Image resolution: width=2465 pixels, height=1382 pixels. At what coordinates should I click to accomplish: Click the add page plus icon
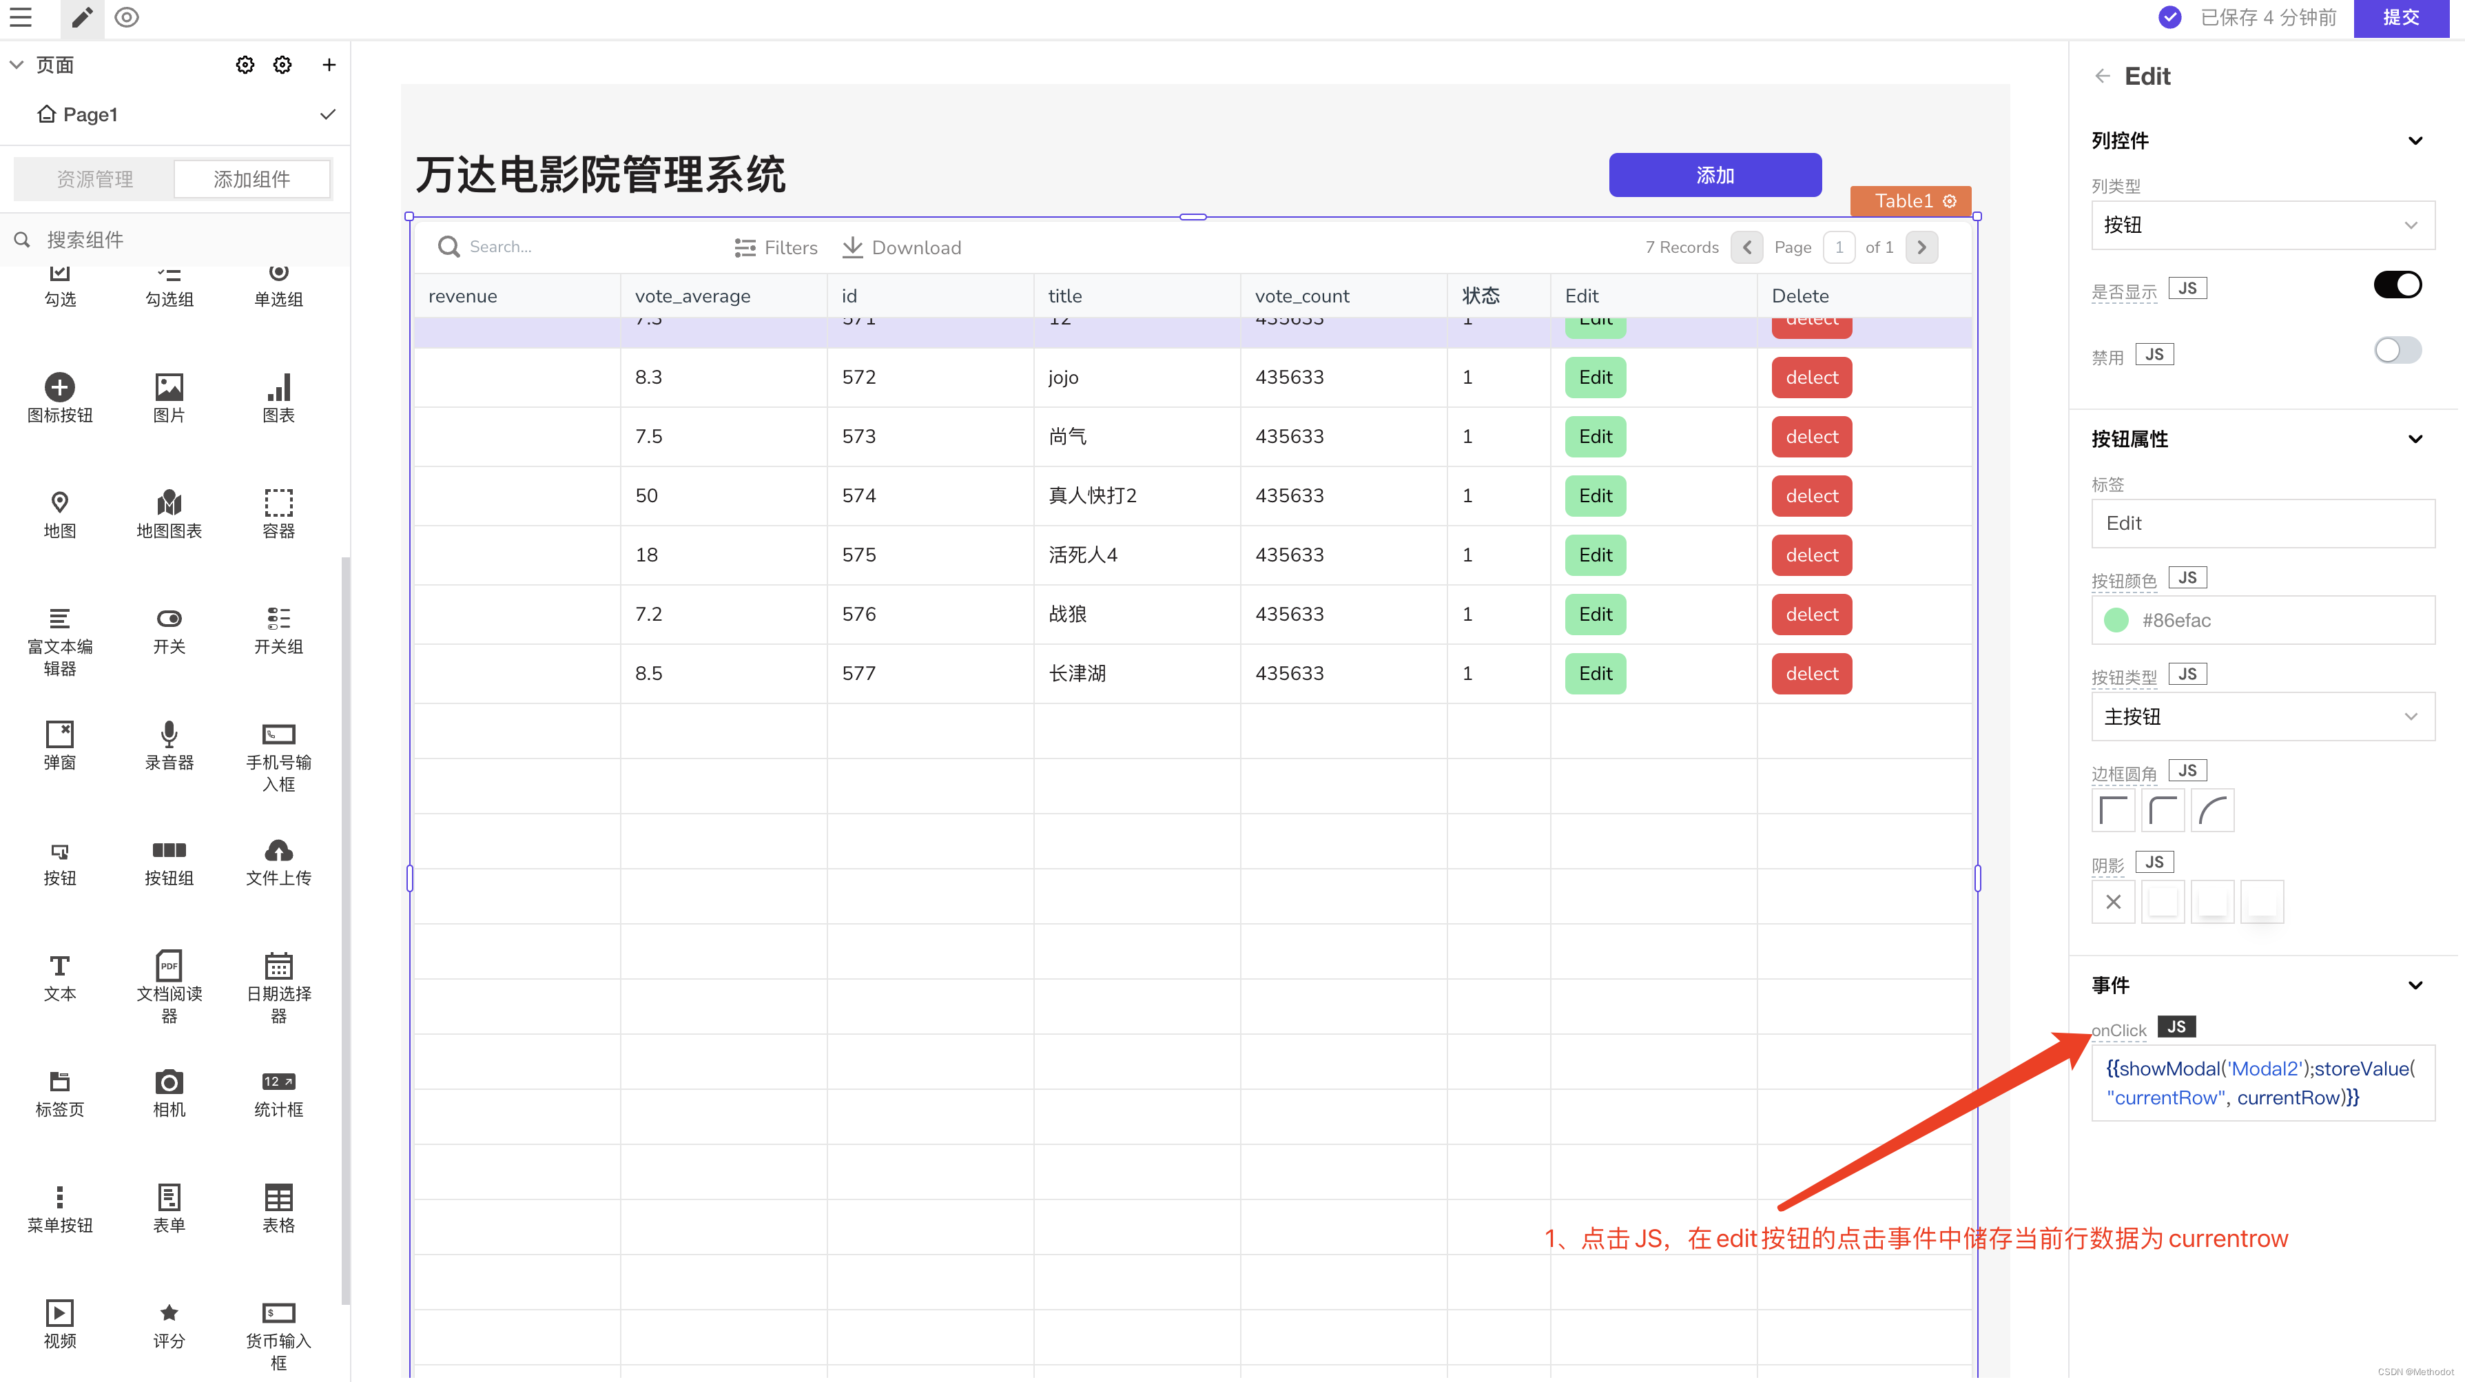point(328,65)
